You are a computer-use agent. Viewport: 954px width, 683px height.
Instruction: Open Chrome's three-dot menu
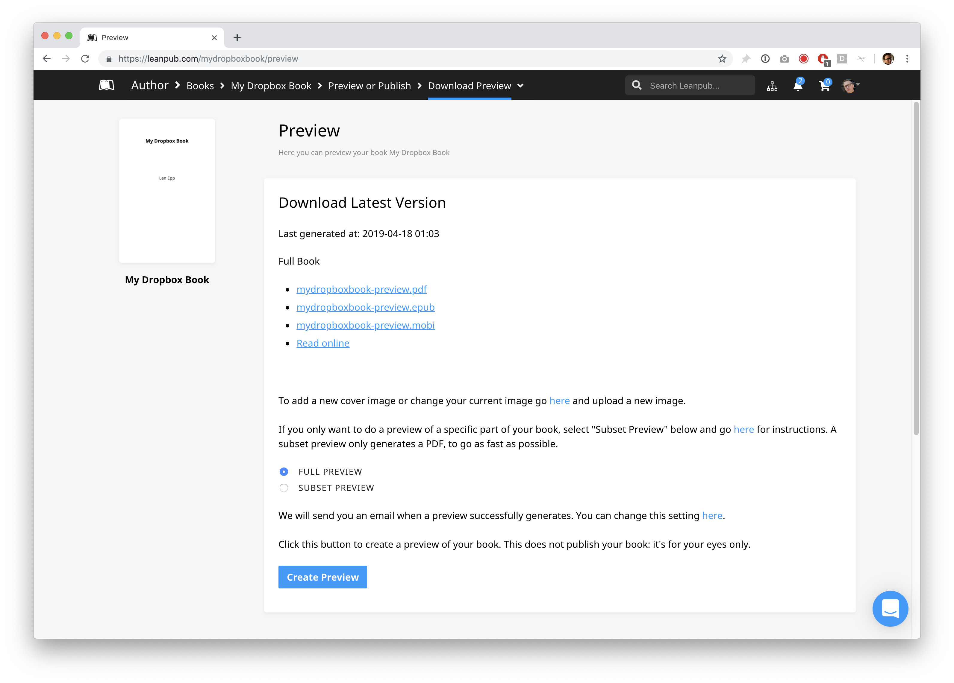tap(907, 59)
